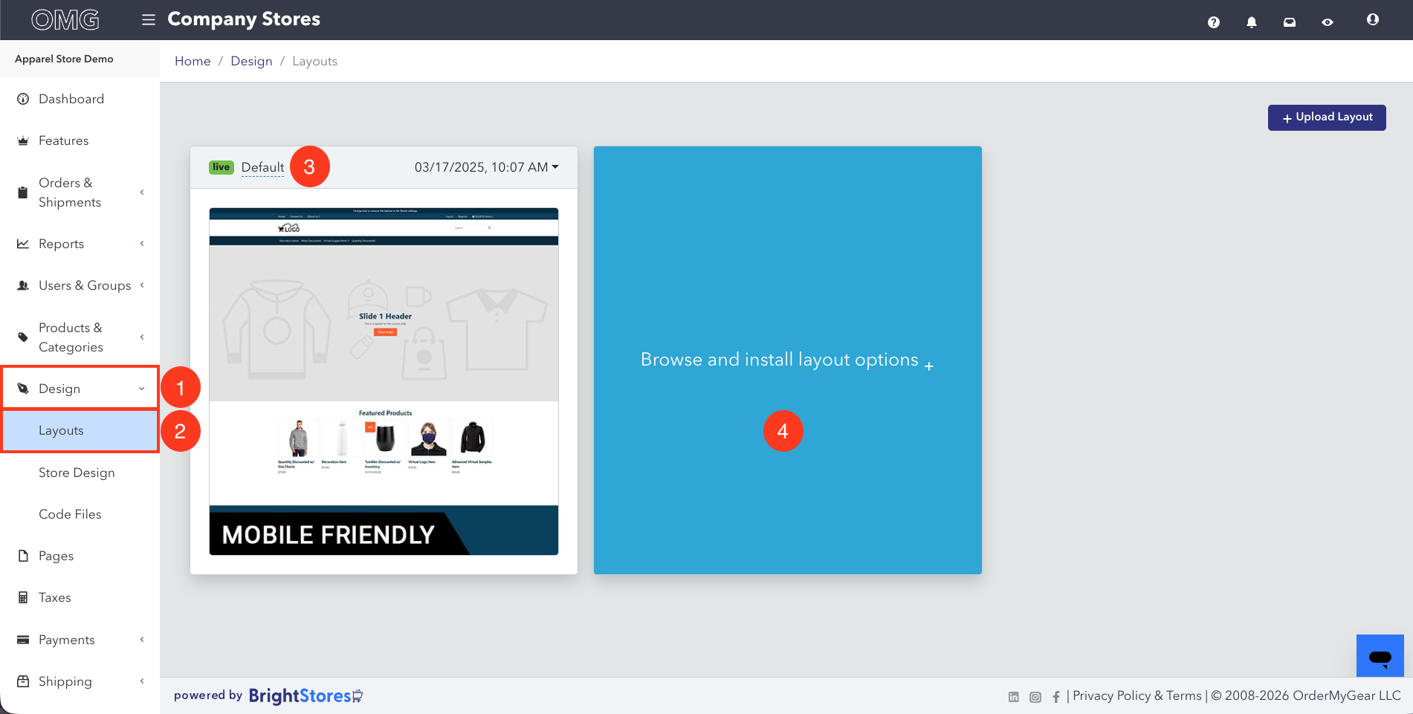Open the Instagram footer icon

point(1035,697)
